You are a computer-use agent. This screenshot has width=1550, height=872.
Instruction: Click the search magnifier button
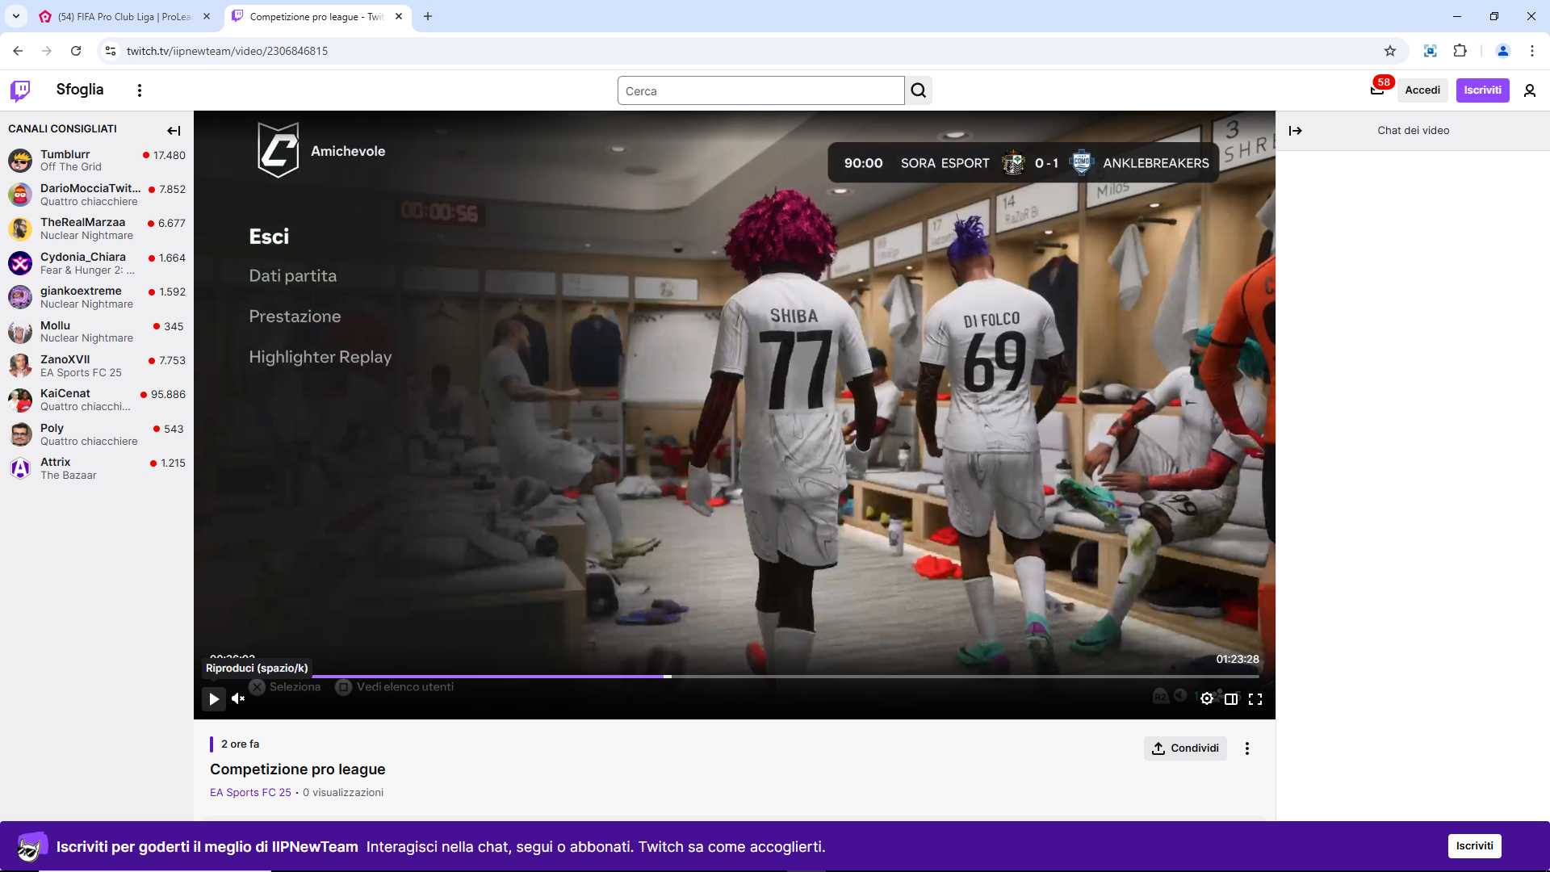coord(919,90)
